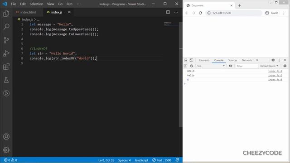
Task: Toggle the device toolbar in DevTools
Action: (191, 60)
